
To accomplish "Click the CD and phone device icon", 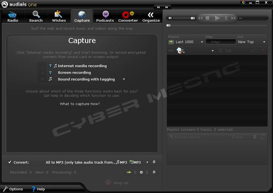I will [180, 51].
